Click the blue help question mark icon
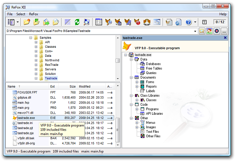This screenshot has height=161, width=235. 188,22
